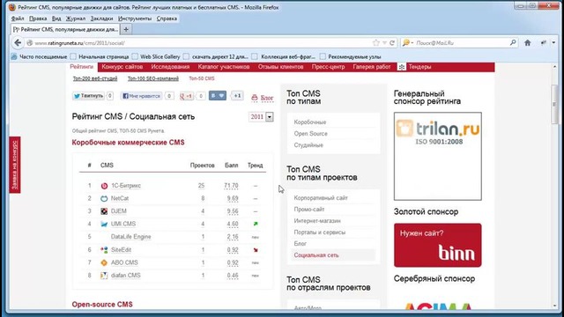This screenshot has height=317, width=564.
Task: Open the 'Топ-200 веб-студий' link
Action: (95, 78)
